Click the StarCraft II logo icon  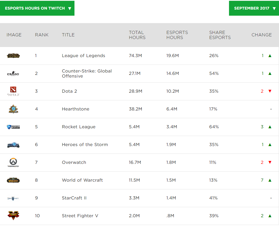tap(13, 198)
